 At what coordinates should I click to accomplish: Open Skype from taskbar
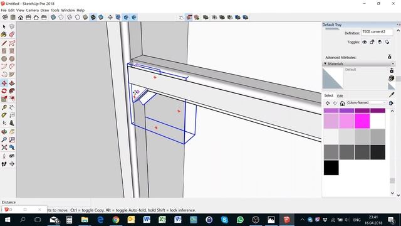(224, 220)
